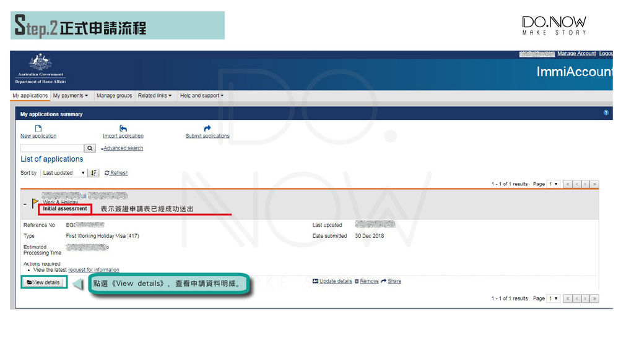Screen dimensions: 634x349
Task: Click the Import application arrow icon
Action: [x=123, y=128]
